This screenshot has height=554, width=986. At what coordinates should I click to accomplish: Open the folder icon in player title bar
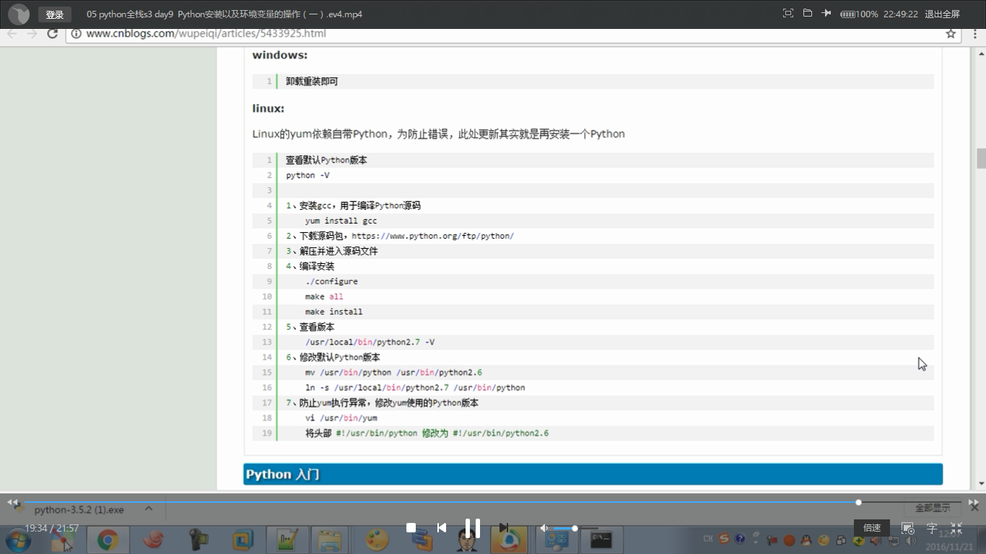click(808, 14)
